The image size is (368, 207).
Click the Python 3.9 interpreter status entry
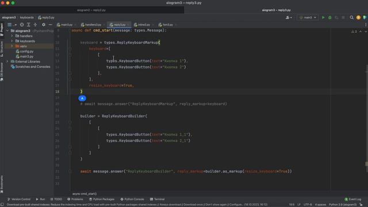pyautogui.click(x=343, y=205)
